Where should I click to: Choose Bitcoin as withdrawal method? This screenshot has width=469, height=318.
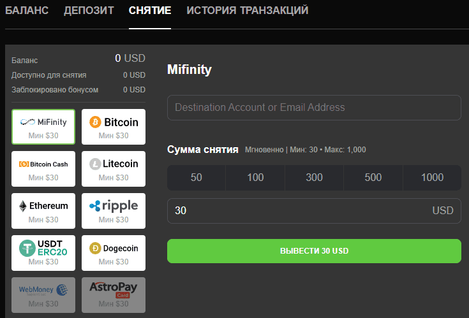click(114, 127)
